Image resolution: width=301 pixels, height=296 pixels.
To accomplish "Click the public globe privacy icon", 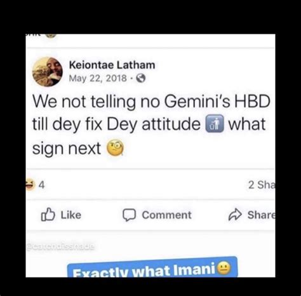I will pos(141,78).
